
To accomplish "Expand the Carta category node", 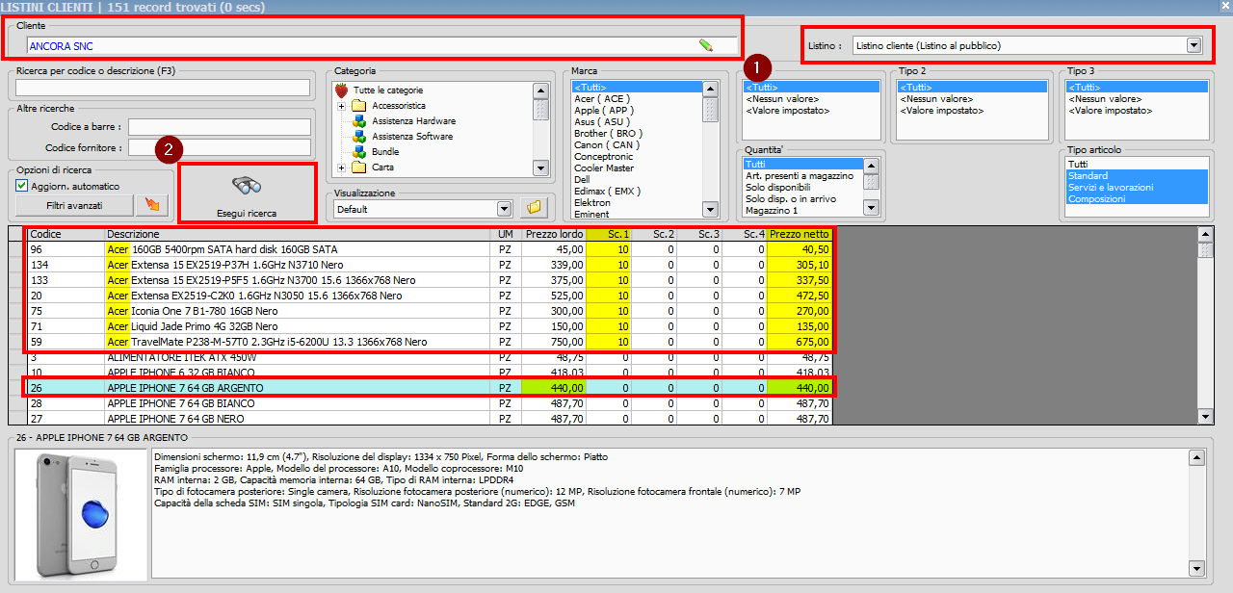I will pyautogui.click(x=341, y=168).
